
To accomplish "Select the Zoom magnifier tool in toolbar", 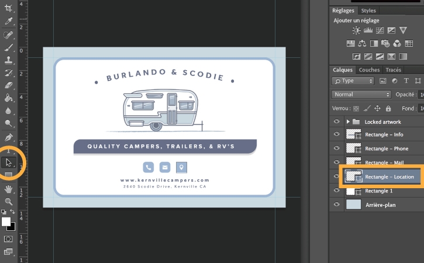I will 8,202.
